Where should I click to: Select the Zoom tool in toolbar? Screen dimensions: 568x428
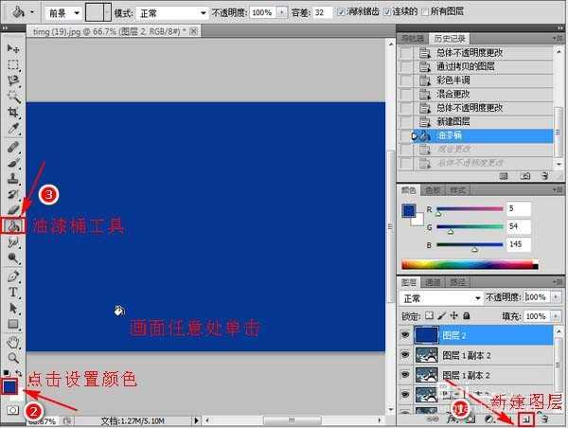(13, 358)
